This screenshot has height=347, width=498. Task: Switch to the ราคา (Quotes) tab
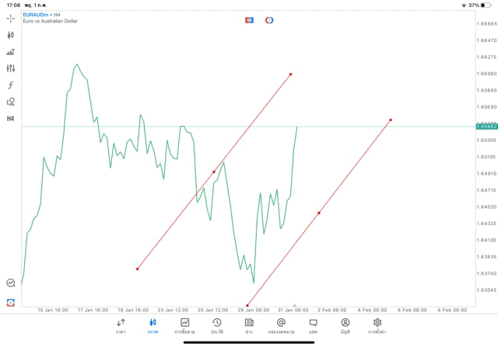121,325
